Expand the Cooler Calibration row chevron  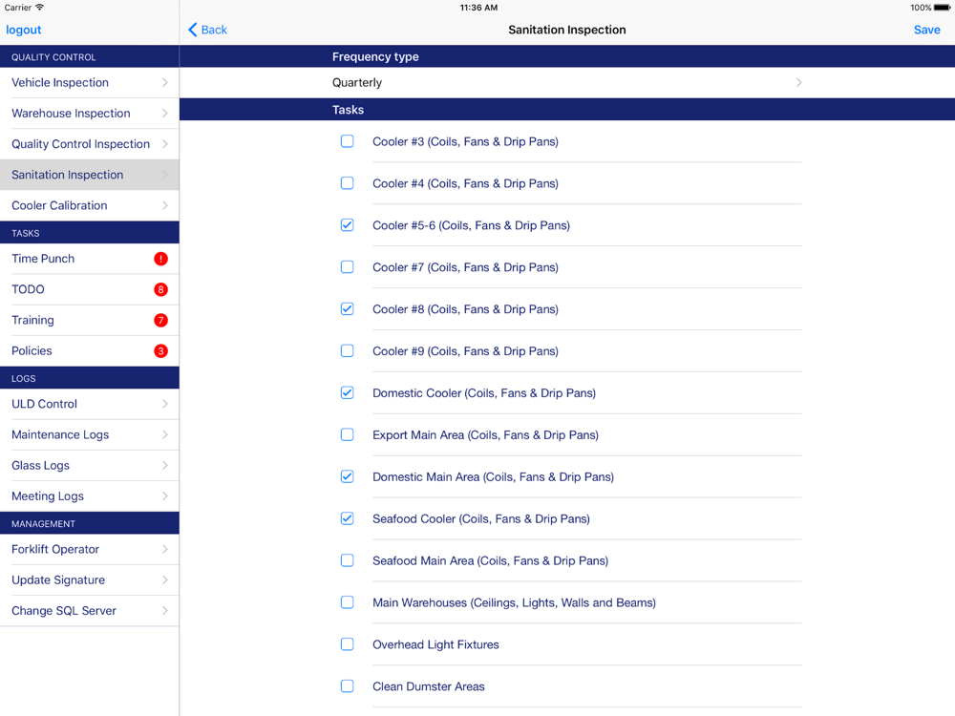point(165,206)
